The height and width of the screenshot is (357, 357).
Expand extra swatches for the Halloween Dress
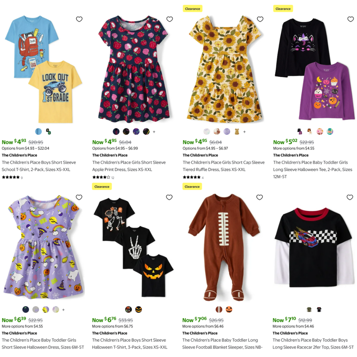click(x=63, y=310)
